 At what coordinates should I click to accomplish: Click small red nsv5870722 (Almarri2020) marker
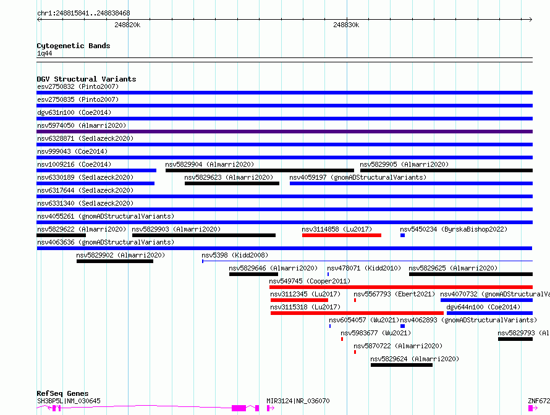[x=355, y=352]
